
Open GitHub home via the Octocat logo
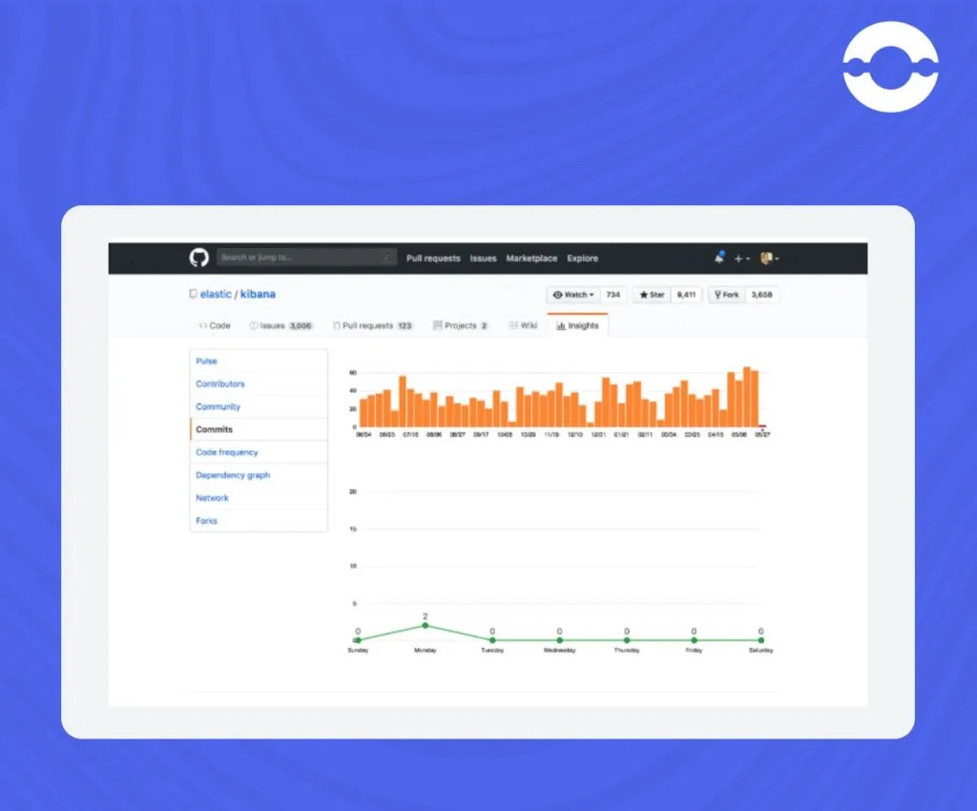pos(198,258)
